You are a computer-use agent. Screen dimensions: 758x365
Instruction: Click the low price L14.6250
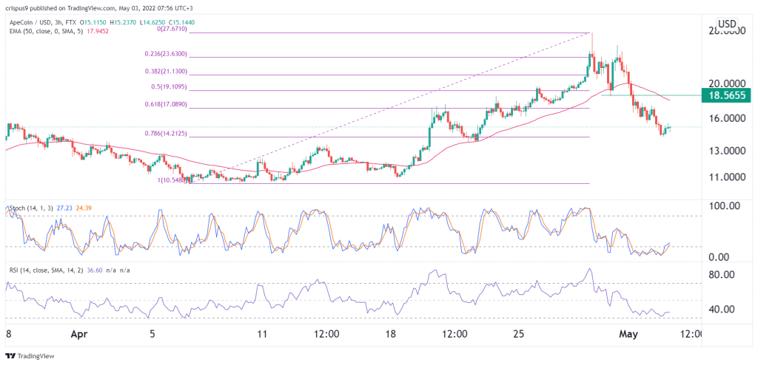(152, 22)
